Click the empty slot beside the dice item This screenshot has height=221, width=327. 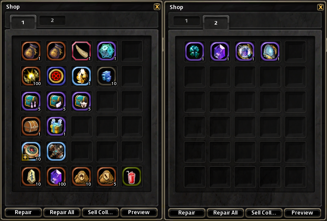(x=132, y=51)
